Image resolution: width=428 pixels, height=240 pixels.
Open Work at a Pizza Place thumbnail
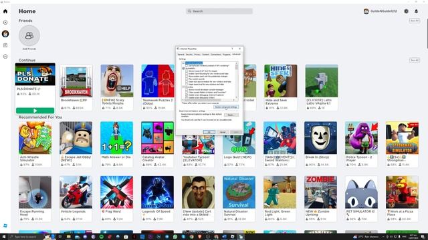pos(402,192)
